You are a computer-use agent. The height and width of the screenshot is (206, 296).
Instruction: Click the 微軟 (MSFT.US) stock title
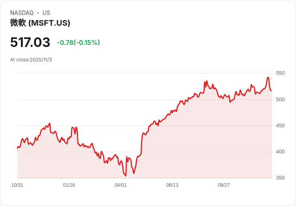[40, 23]
